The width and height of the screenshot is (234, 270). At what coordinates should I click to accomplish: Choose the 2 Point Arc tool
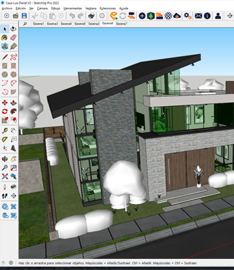coord(14,83)
